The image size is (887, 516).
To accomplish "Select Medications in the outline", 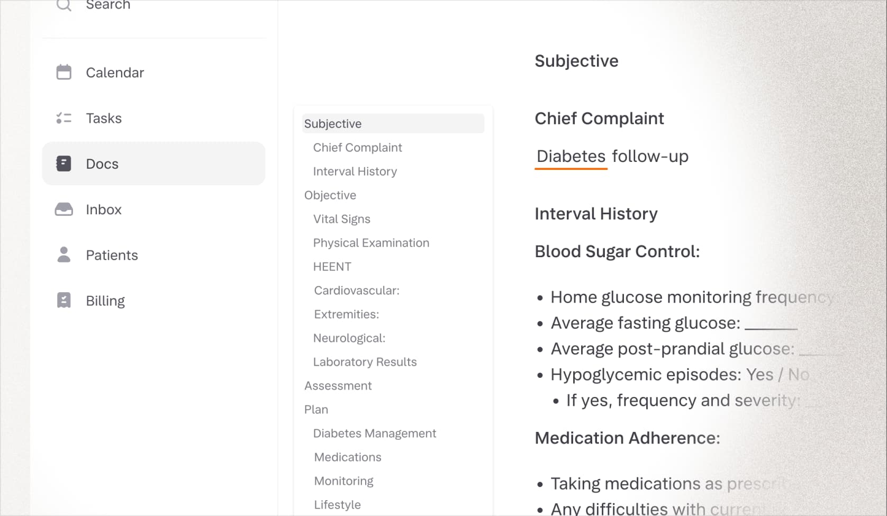I will point(347,457).
